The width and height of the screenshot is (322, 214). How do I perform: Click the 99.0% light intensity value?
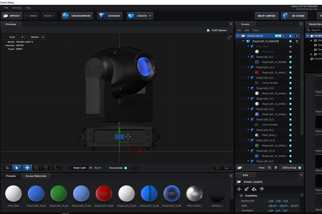coord(97,168)
